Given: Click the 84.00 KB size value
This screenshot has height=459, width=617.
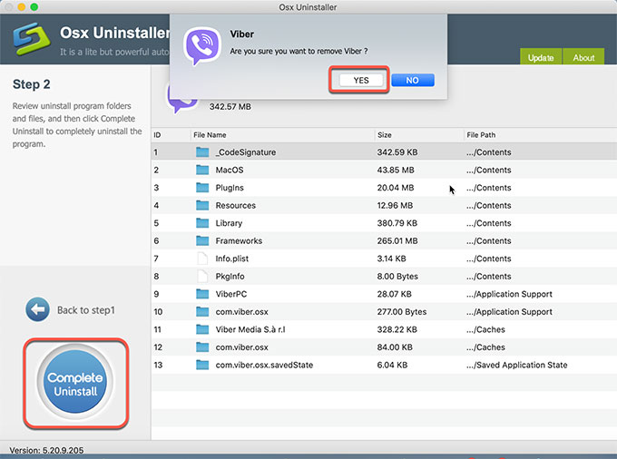Looking at the screenshot, I should (x=395, y=347).
